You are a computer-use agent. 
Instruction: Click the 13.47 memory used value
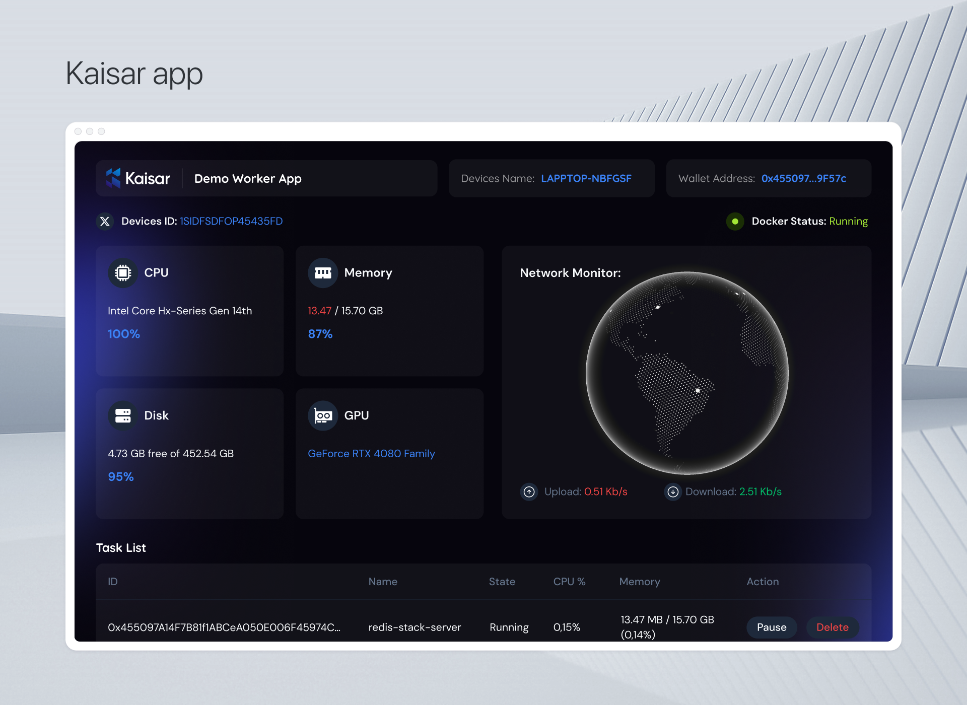pyautogui.click(x=319, y=311)
